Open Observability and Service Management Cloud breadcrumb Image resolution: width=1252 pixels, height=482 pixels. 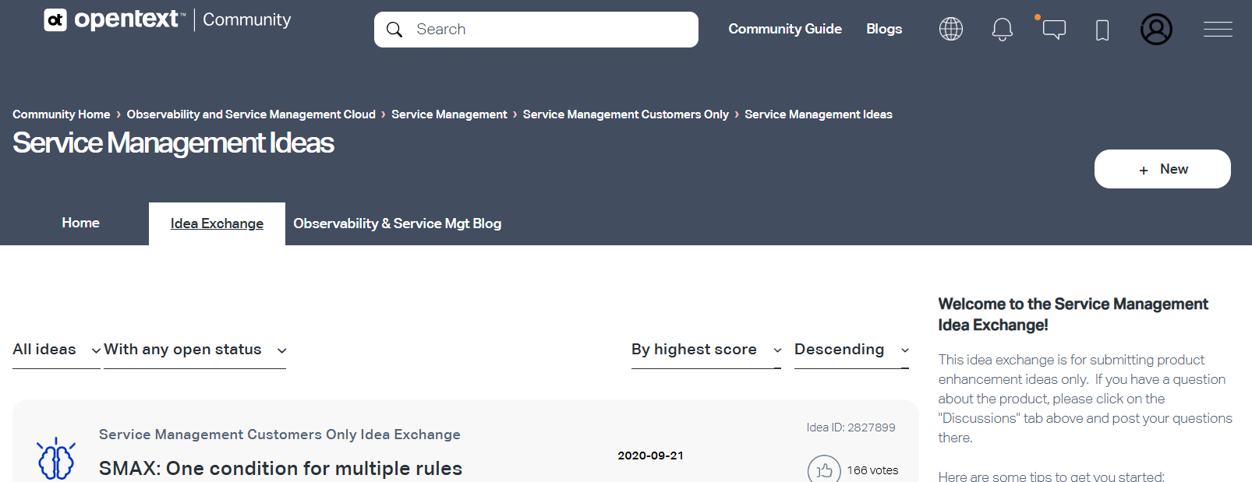pos(251,114)
